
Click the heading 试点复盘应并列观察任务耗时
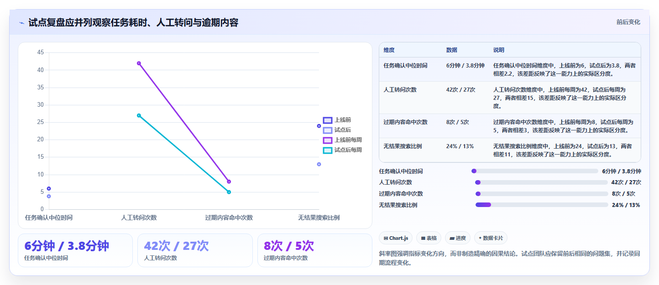pos(133,22)
